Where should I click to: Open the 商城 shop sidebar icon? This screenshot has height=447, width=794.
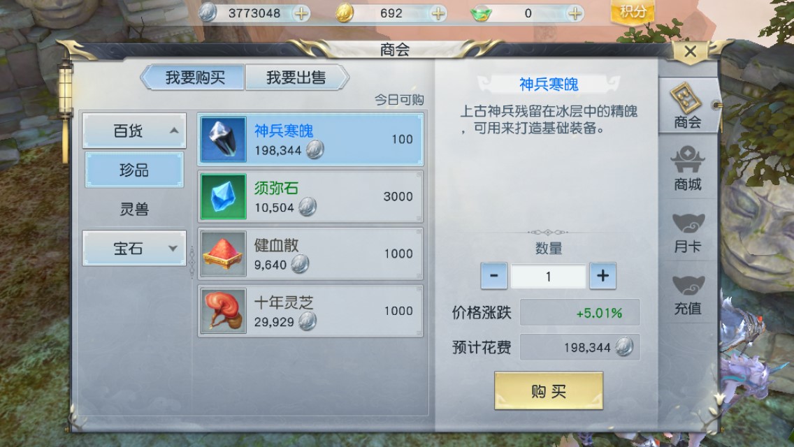point(687,168)
